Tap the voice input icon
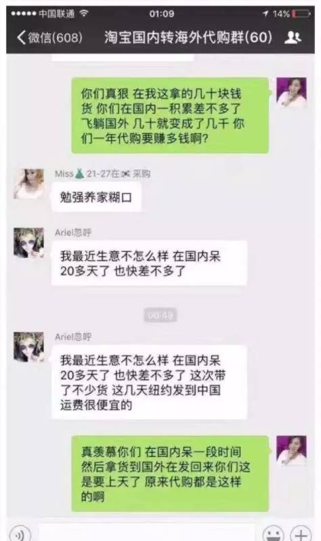The width and height of the screenshot is (321, 541). point(20,534)
